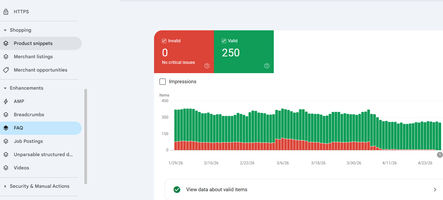This screenshot has height=200, width=443.
Task: Click the 3/6/26 date label
Action: coord(283,163)
